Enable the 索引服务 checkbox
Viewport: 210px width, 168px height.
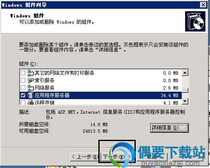(23, 80)
